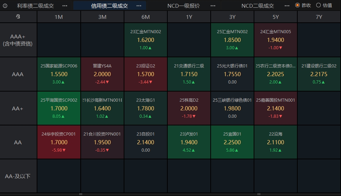Open more options next to NCD二级成交
Screen dimensions: 341x196
coord(287,6)
